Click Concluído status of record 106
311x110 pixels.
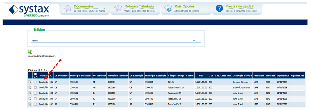tap(43, 82)
